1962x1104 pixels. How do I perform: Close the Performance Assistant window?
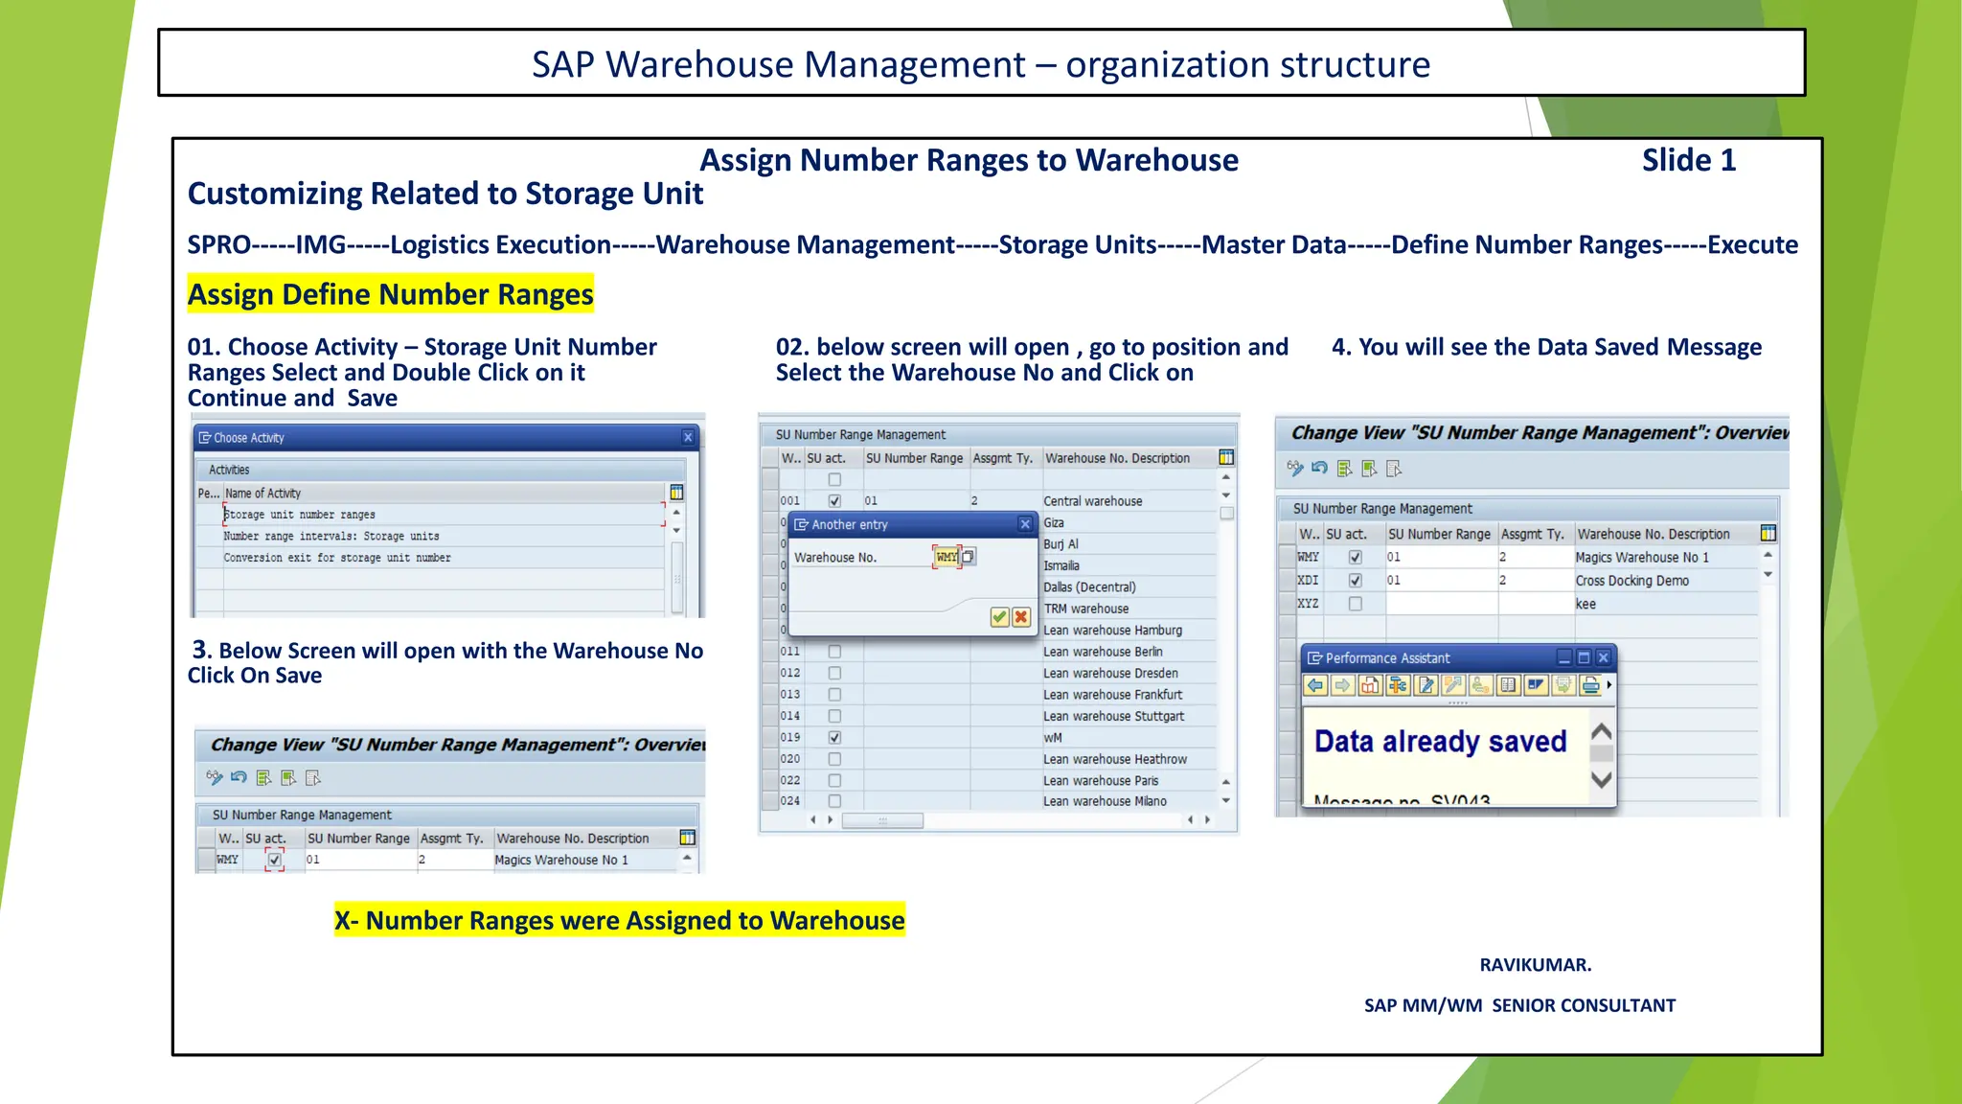[x=1603, y=657]
